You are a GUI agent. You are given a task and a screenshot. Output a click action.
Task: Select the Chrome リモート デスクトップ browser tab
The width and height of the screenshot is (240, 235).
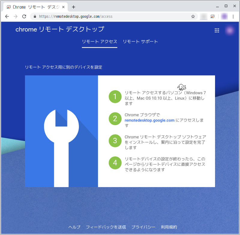pyautogui.click(x=35, y=7)
